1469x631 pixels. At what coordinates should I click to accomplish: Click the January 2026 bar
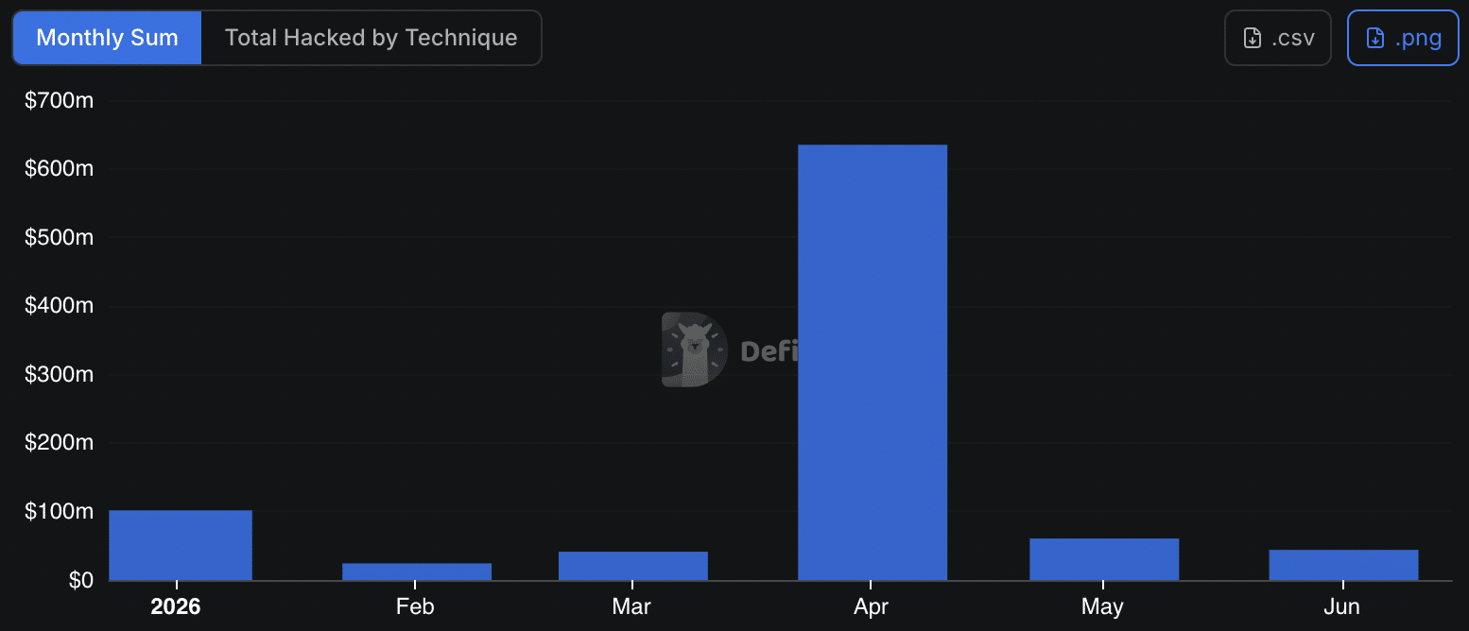[x=181, y=545]
